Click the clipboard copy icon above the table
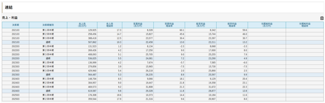Viewport: 325px width, 103px height. tap(322, 18)
